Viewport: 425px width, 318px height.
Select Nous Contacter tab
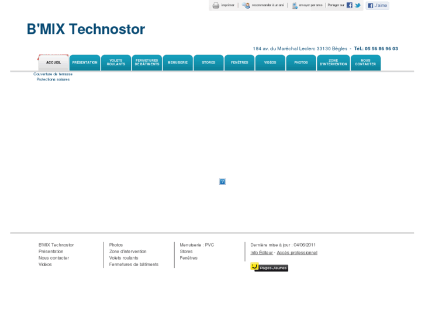pyautogui.click(x=365, y=62)
